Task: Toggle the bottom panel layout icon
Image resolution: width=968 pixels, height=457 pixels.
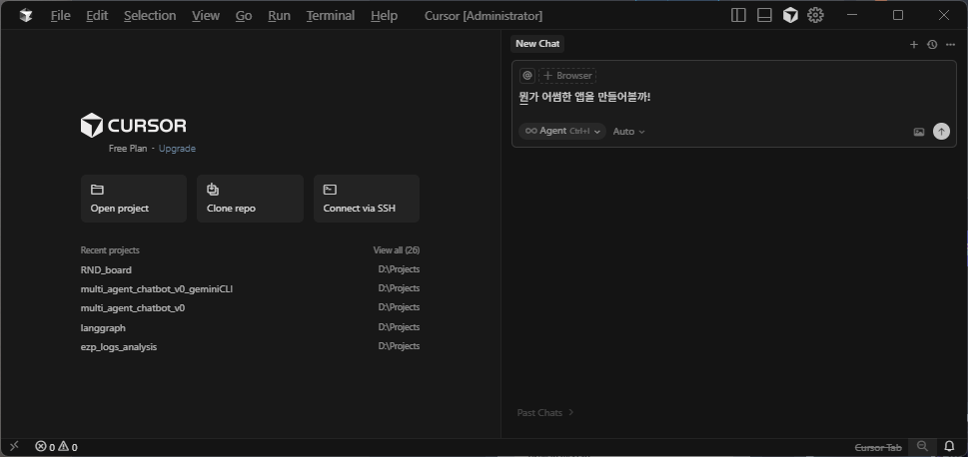Action: pyautogui.click(x=764, y=15)
